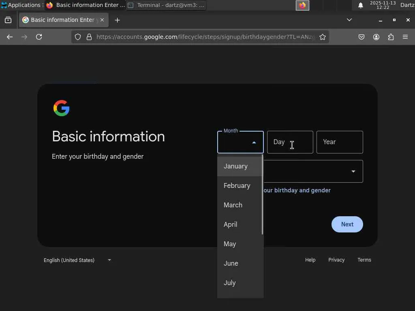Switch to the Terminal taskbar window
The width and height of the screenshot is (415, 311).
point(167,5)
